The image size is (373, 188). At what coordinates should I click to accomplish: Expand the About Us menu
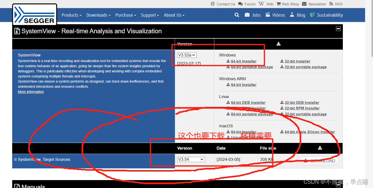click(x=174, y=15)
